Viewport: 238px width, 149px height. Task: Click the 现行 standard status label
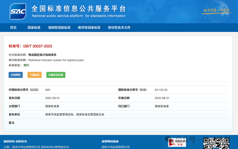point(26,65)
